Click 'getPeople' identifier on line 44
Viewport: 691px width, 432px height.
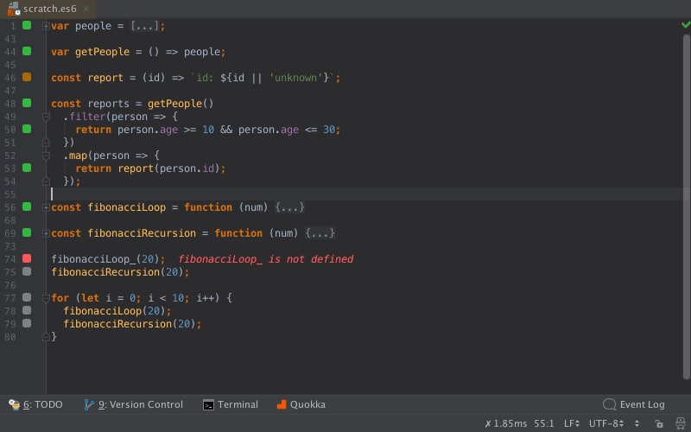point(102,52)
